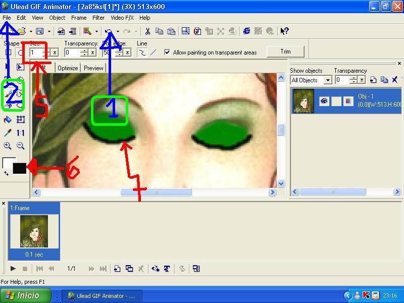Click the 1:1 actual size tool

pos(20,133)
